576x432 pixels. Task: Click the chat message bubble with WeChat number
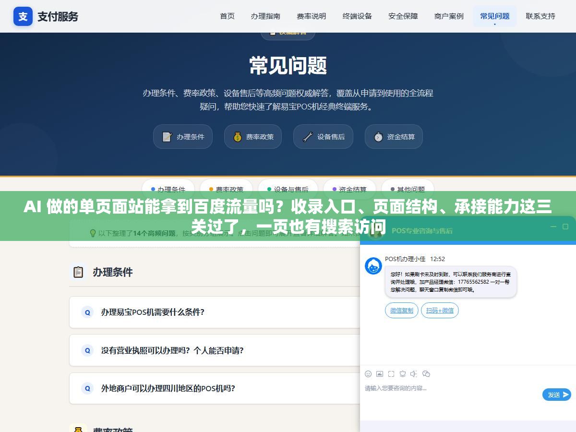click(x=451, y=282)
